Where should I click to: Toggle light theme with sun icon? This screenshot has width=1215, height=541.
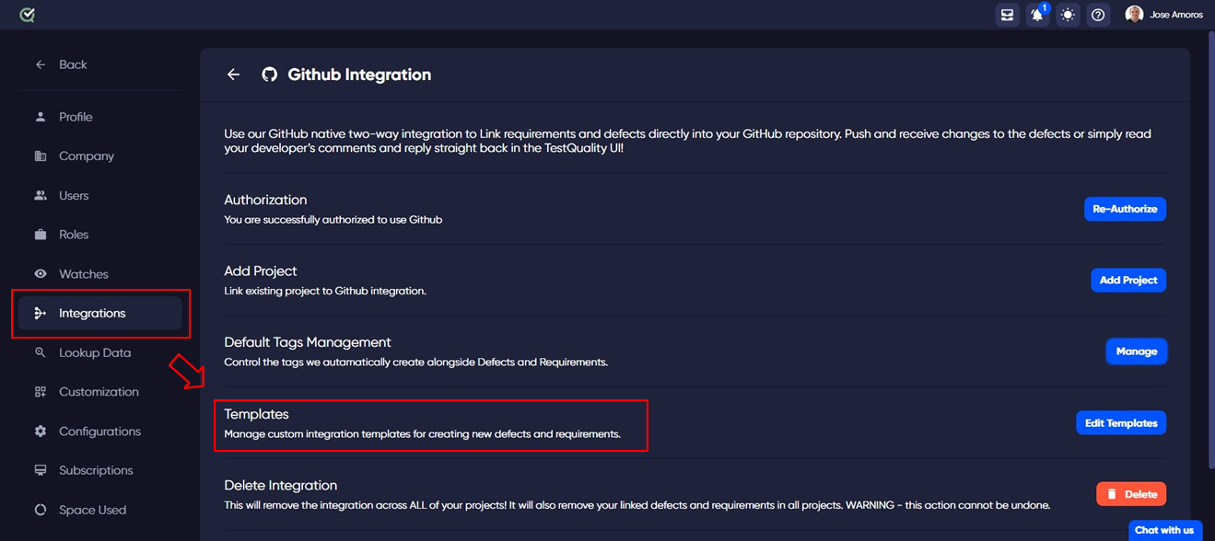click(1068, 15)
